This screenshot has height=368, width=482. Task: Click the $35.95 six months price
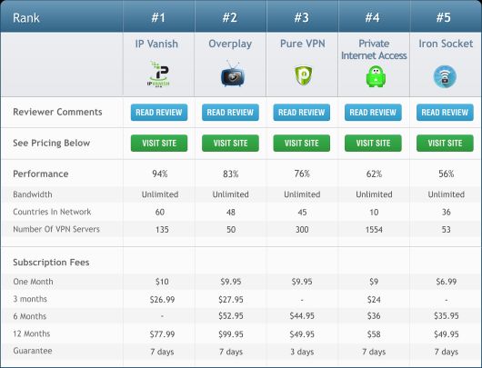click(446, 316)
